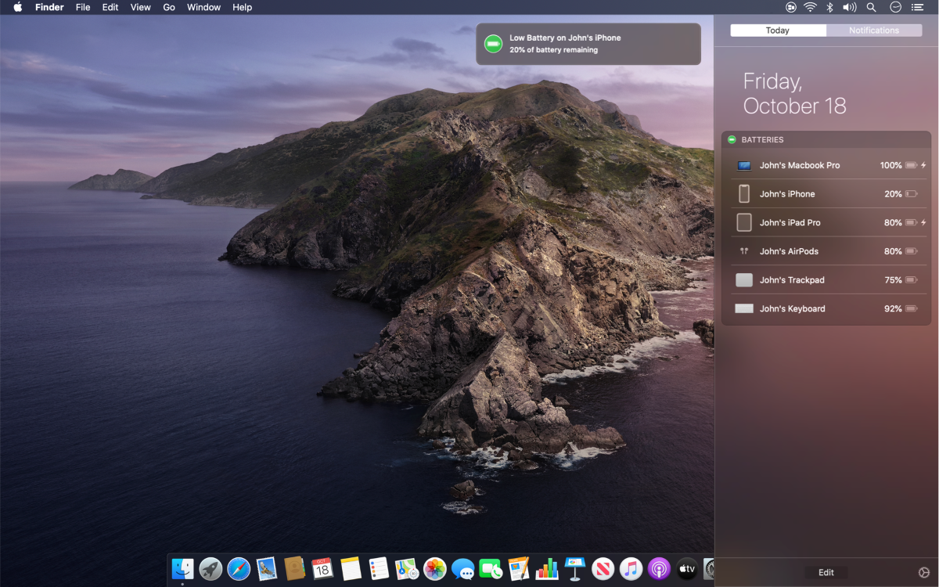939x587 pixels.
Task: Launch the Photos app
Action: pos(435,569)
